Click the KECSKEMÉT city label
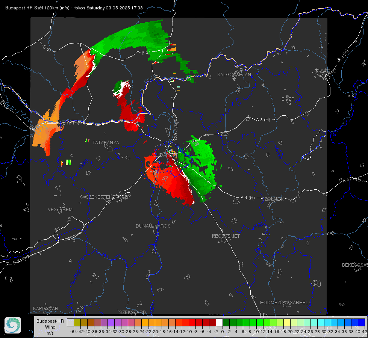 click(x=226, y=236)
